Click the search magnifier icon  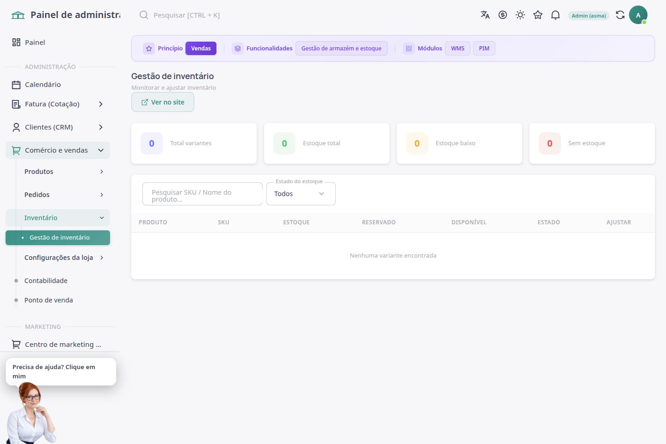[144, 15]
